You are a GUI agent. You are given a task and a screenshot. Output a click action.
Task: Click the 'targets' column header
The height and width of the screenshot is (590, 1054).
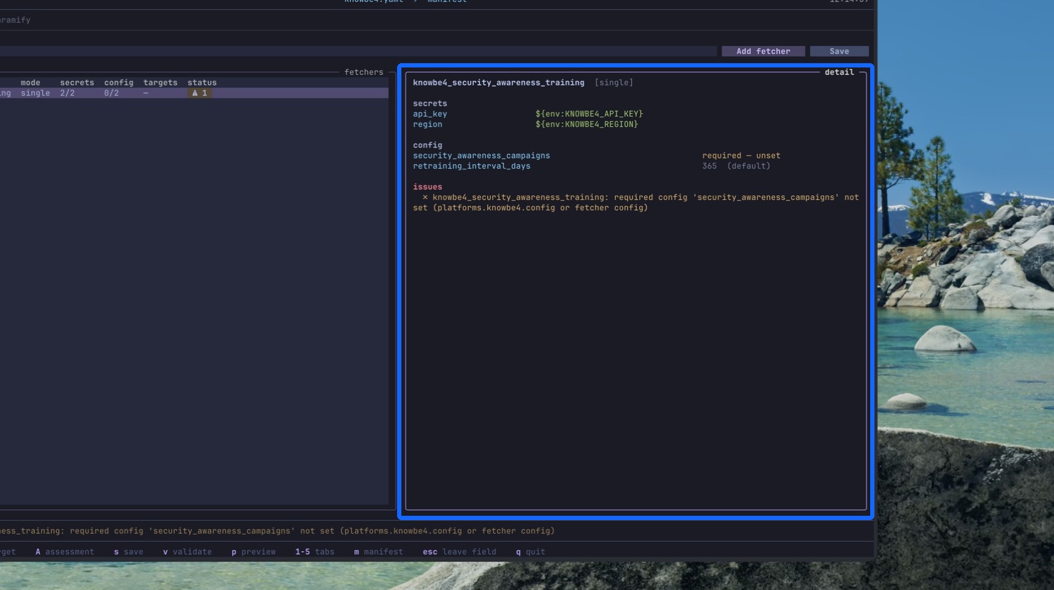(161, 83)
